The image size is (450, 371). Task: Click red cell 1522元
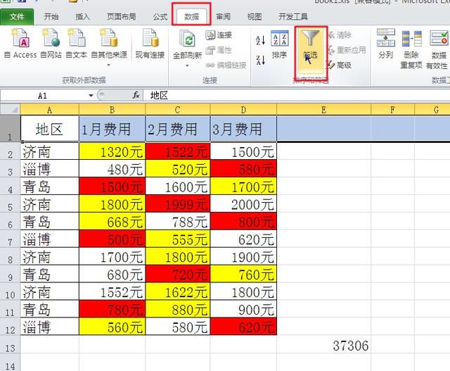tap(178, 151)
